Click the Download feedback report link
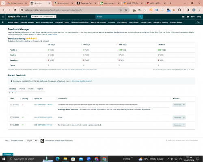 (82, 81)
